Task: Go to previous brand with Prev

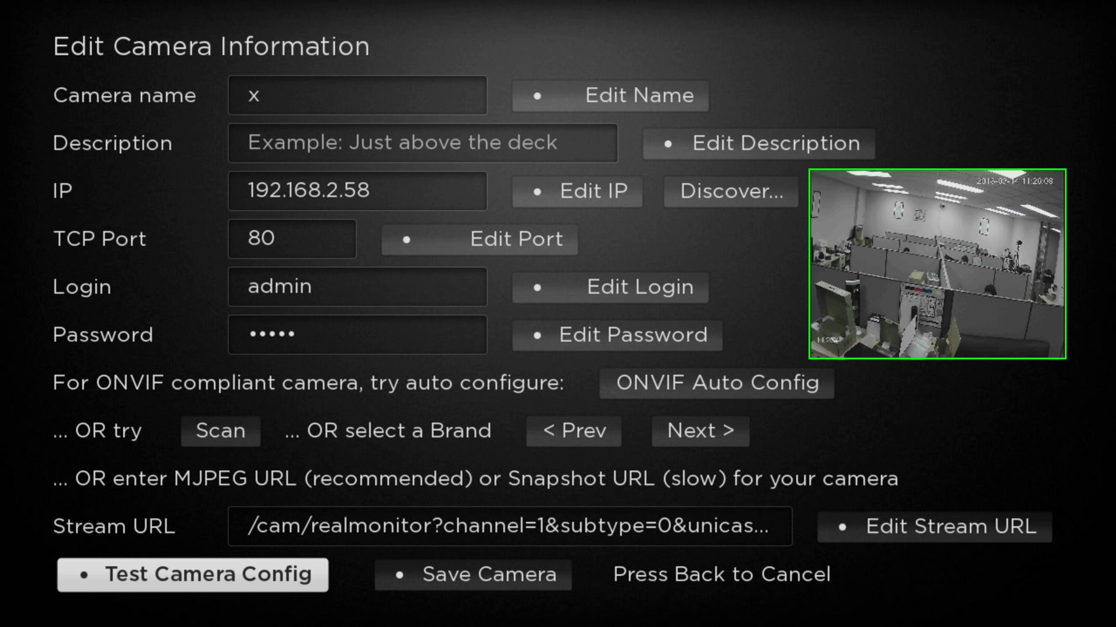Action: click(x=574, y=431)
